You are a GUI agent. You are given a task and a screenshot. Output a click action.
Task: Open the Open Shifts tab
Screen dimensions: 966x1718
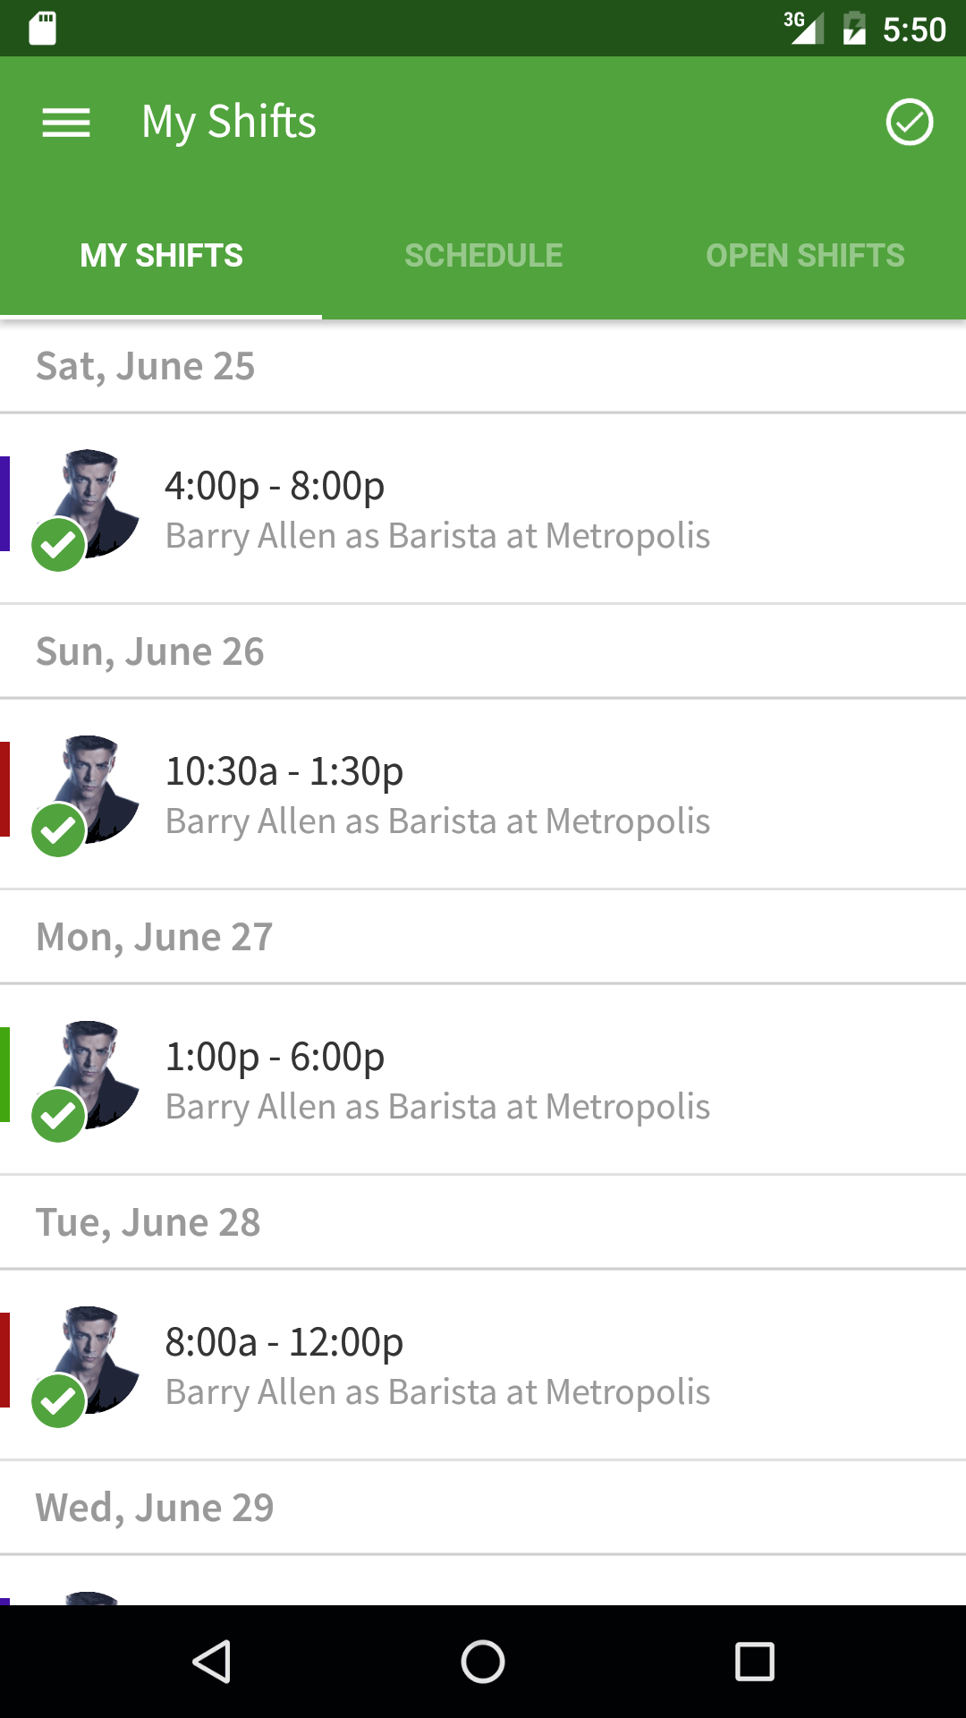(805, 256)
